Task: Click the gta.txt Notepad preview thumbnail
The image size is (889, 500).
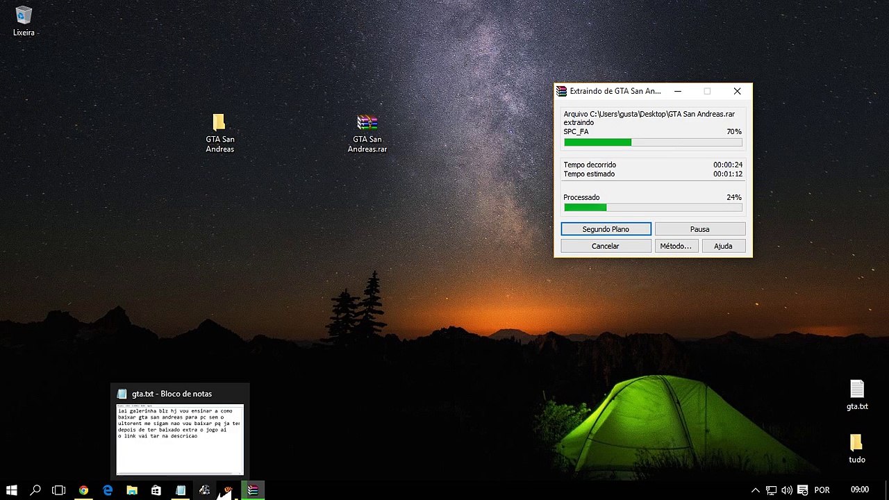Action: tap(180, 440)
